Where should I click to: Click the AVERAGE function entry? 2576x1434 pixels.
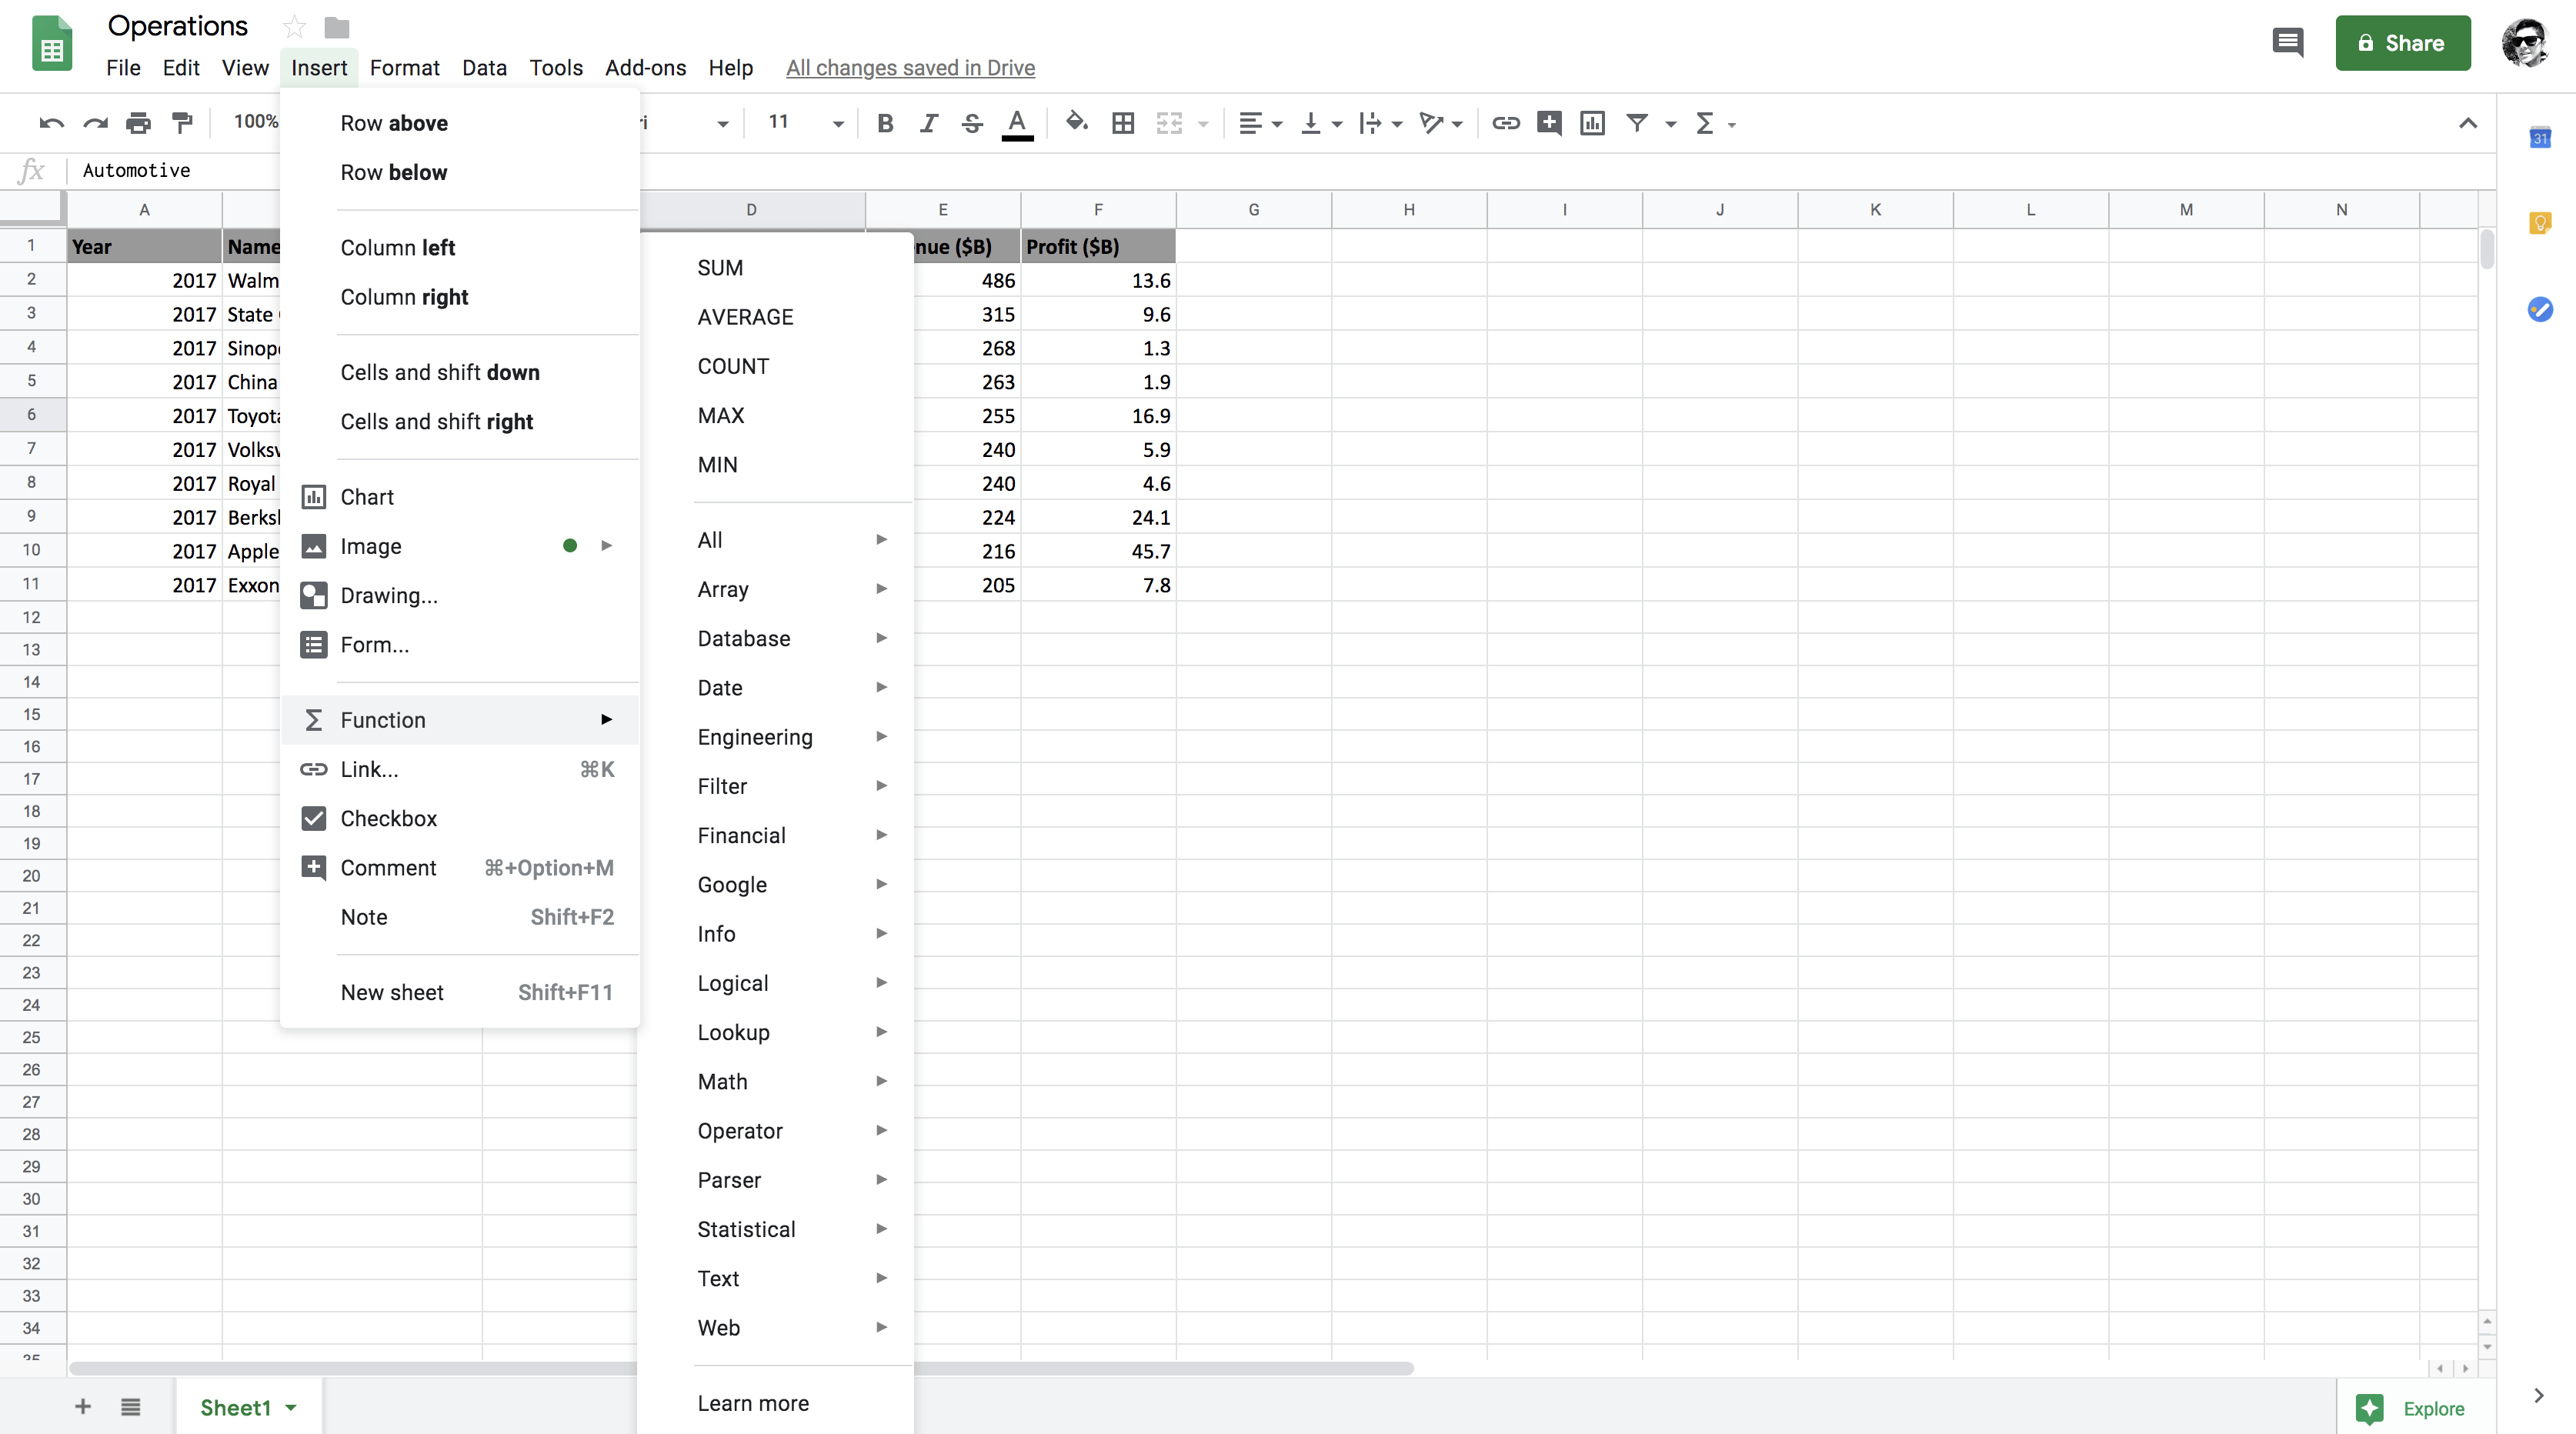tap(743, 316)
